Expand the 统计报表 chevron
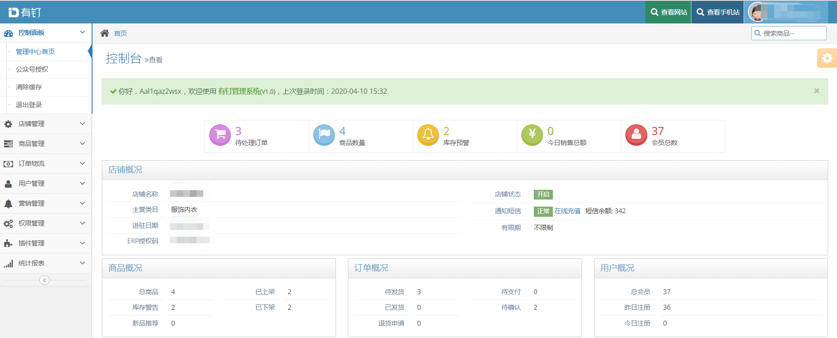This screenshot has width=837, height=338. click(82, 263)
